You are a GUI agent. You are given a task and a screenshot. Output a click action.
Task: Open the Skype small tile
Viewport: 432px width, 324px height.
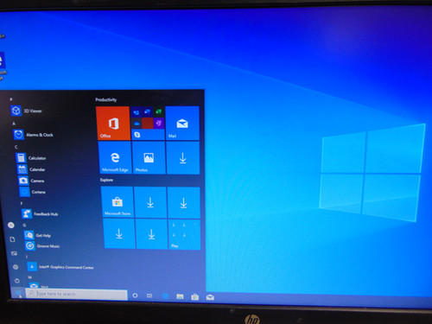(137, 135)
